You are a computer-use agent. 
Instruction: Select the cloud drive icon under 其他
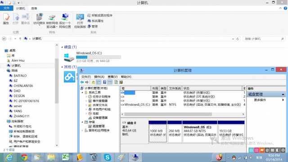tap(69, 77)
